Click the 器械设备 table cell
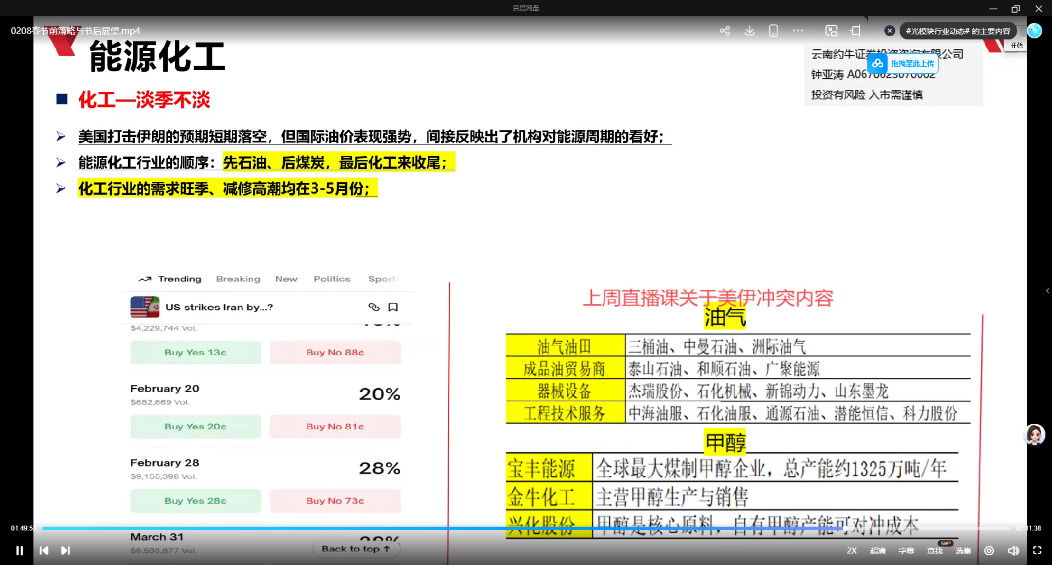Viewport: 1052px width, 565px height. pos(564,391)
